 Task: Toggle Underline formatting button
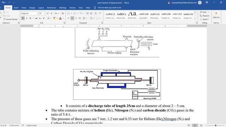30,18
